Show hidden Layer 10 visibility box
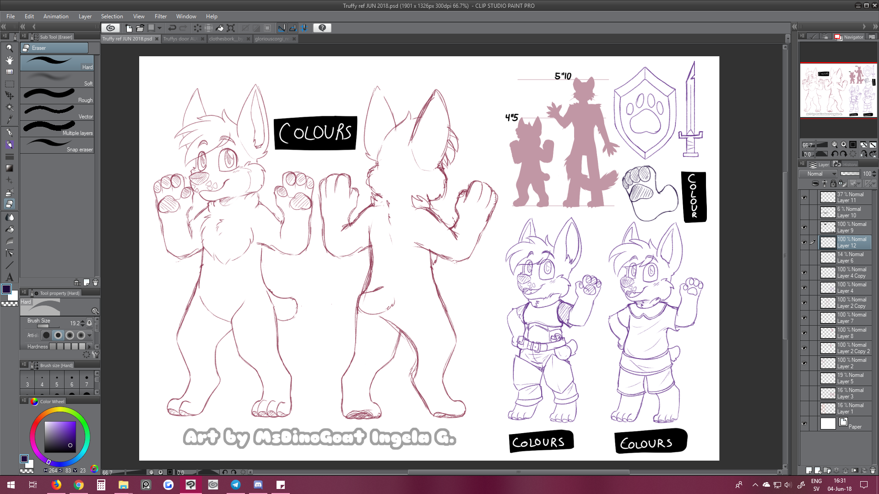The height and width of the screenshot is (494, 879). [x=804, y=212]
